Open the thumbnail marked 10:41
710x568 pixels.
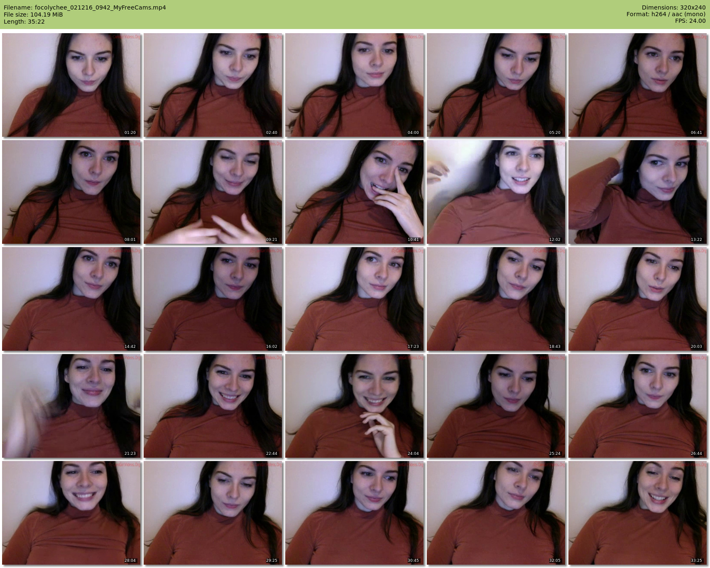(355, 192)
